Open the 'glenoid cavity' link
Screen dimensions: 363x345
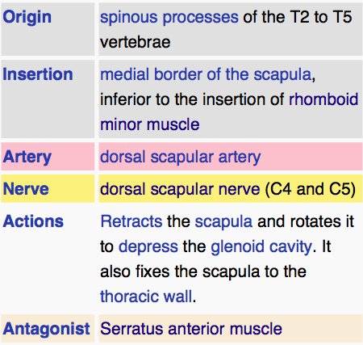[261, 246]
